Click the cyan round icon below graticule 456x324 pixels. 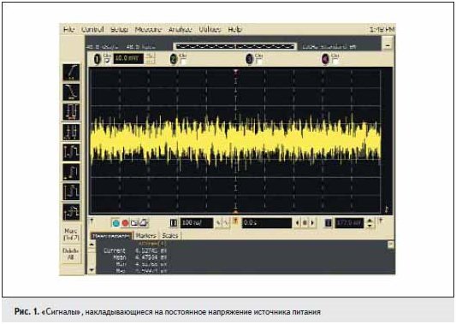(x=116, y=223)
